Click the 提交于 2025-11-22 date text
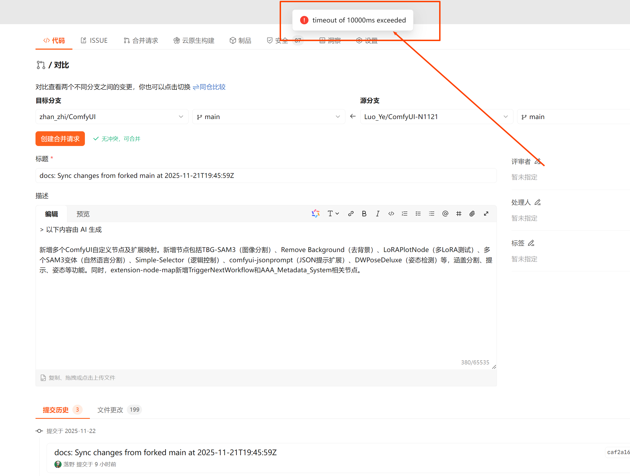The height and width of the screenshot is (476, 630). tap(71, 431)
